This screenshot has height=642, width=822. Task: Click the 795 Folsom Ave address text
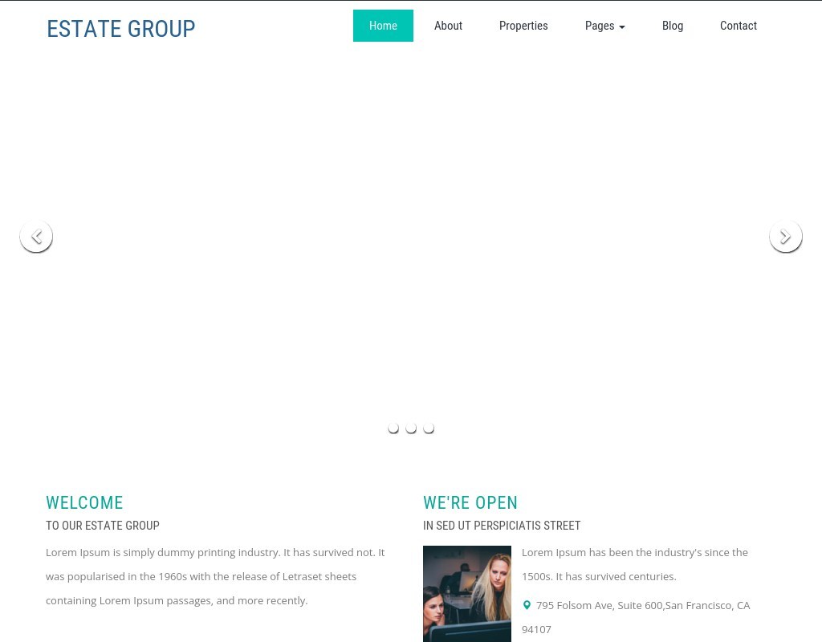click(x=642, y=606)
